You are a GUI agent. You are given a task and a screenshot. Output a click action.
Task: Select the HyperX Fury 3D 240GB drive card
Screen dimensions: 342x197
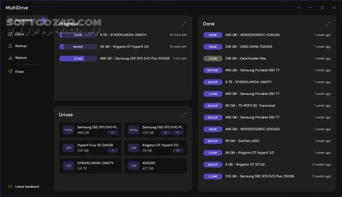click(x=90, y=148)
